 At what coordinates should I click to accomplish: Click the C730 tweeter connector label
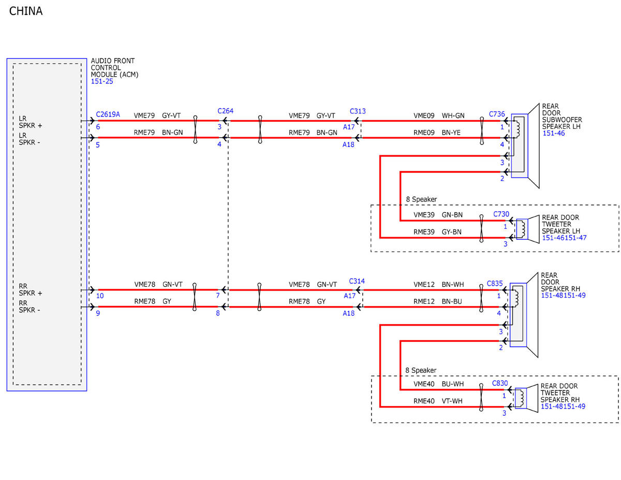(501, 214)
